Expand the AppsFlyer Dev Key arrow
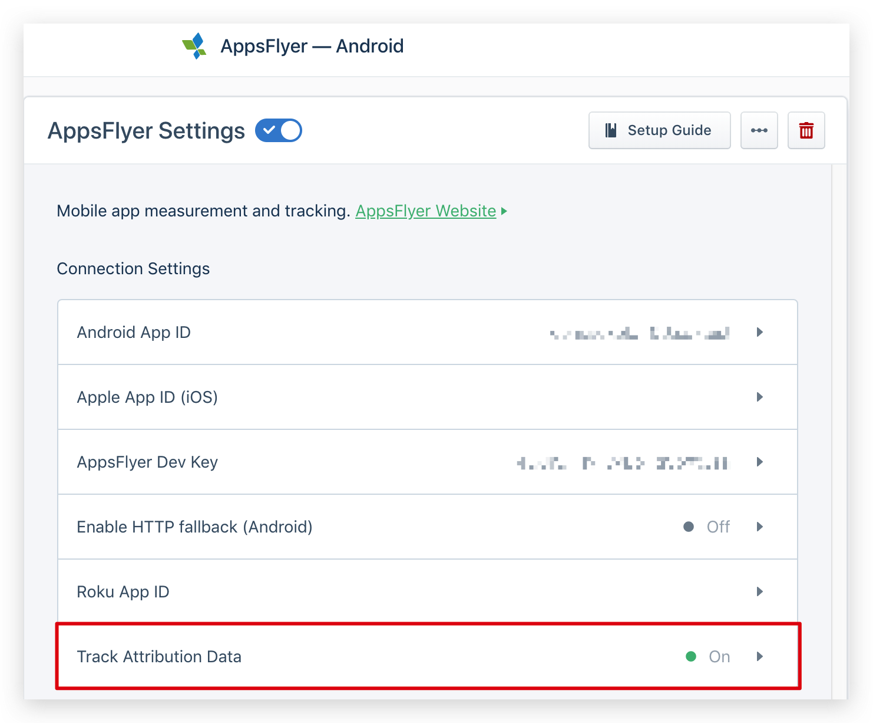 (x=760, y=462)
